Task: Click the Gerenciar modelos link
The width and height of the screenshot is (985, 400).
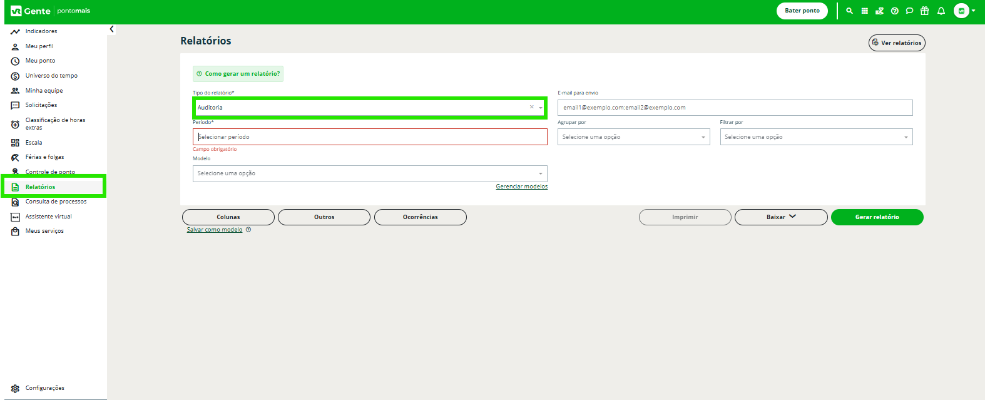Action: [521, 187]
